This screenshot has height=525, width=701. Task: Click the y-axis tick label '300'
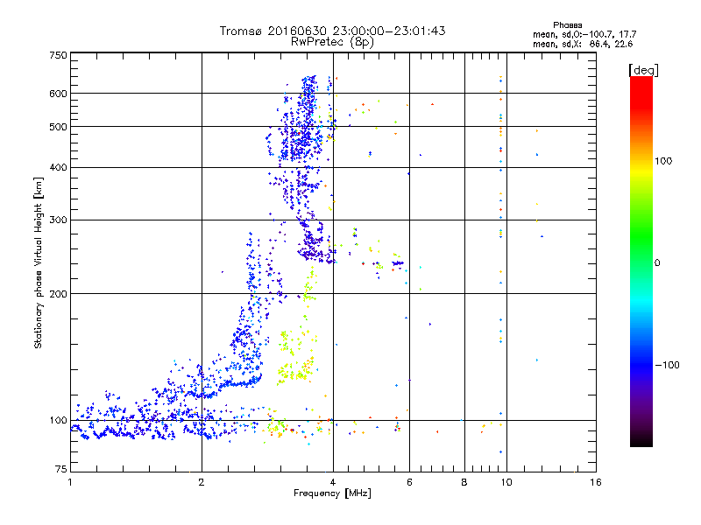[58, 220]
